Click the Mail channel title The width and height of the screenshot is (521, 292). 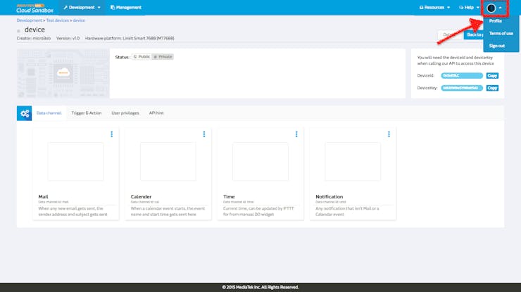(x=43, y=196)
